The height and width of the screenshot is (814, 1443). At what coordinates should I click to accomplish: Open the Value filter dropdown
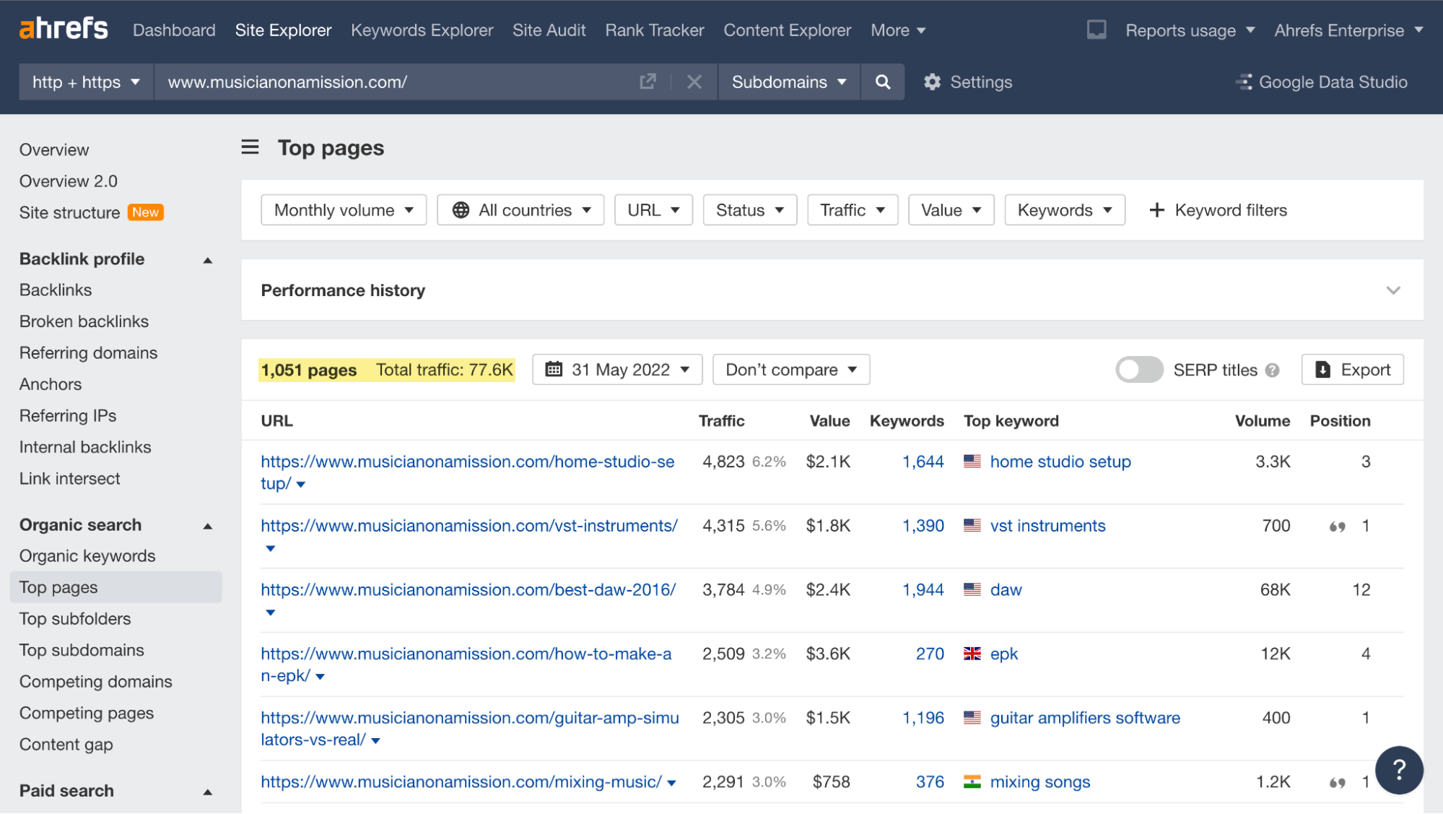(x=951, y=210)
